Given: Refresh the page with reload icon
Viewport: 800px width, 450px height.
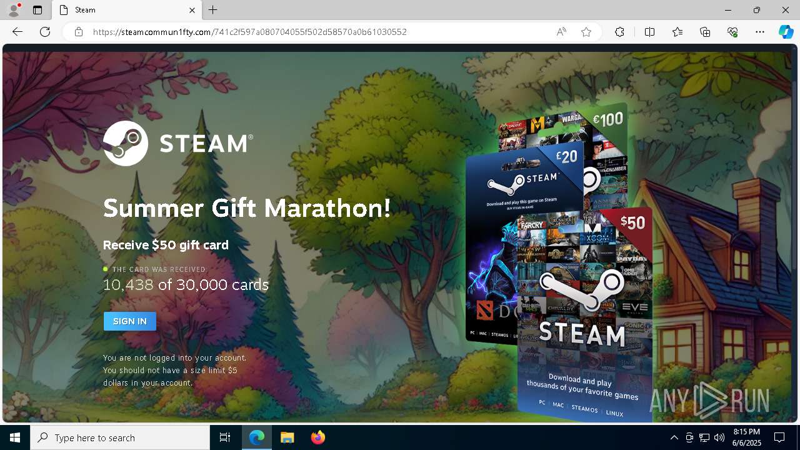Looking at the screenshot, I should [45, 32].
